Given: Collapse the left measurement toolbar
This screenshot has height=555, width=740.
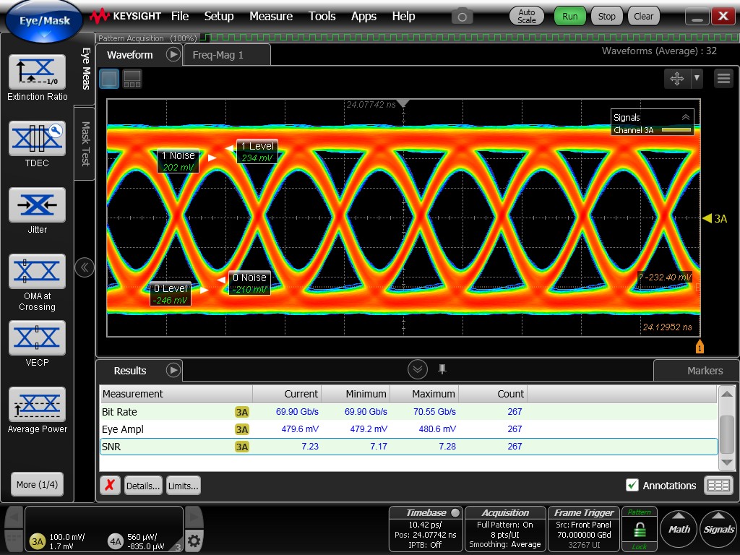Looking at the screenshot, I should click(x=85, y=267).
